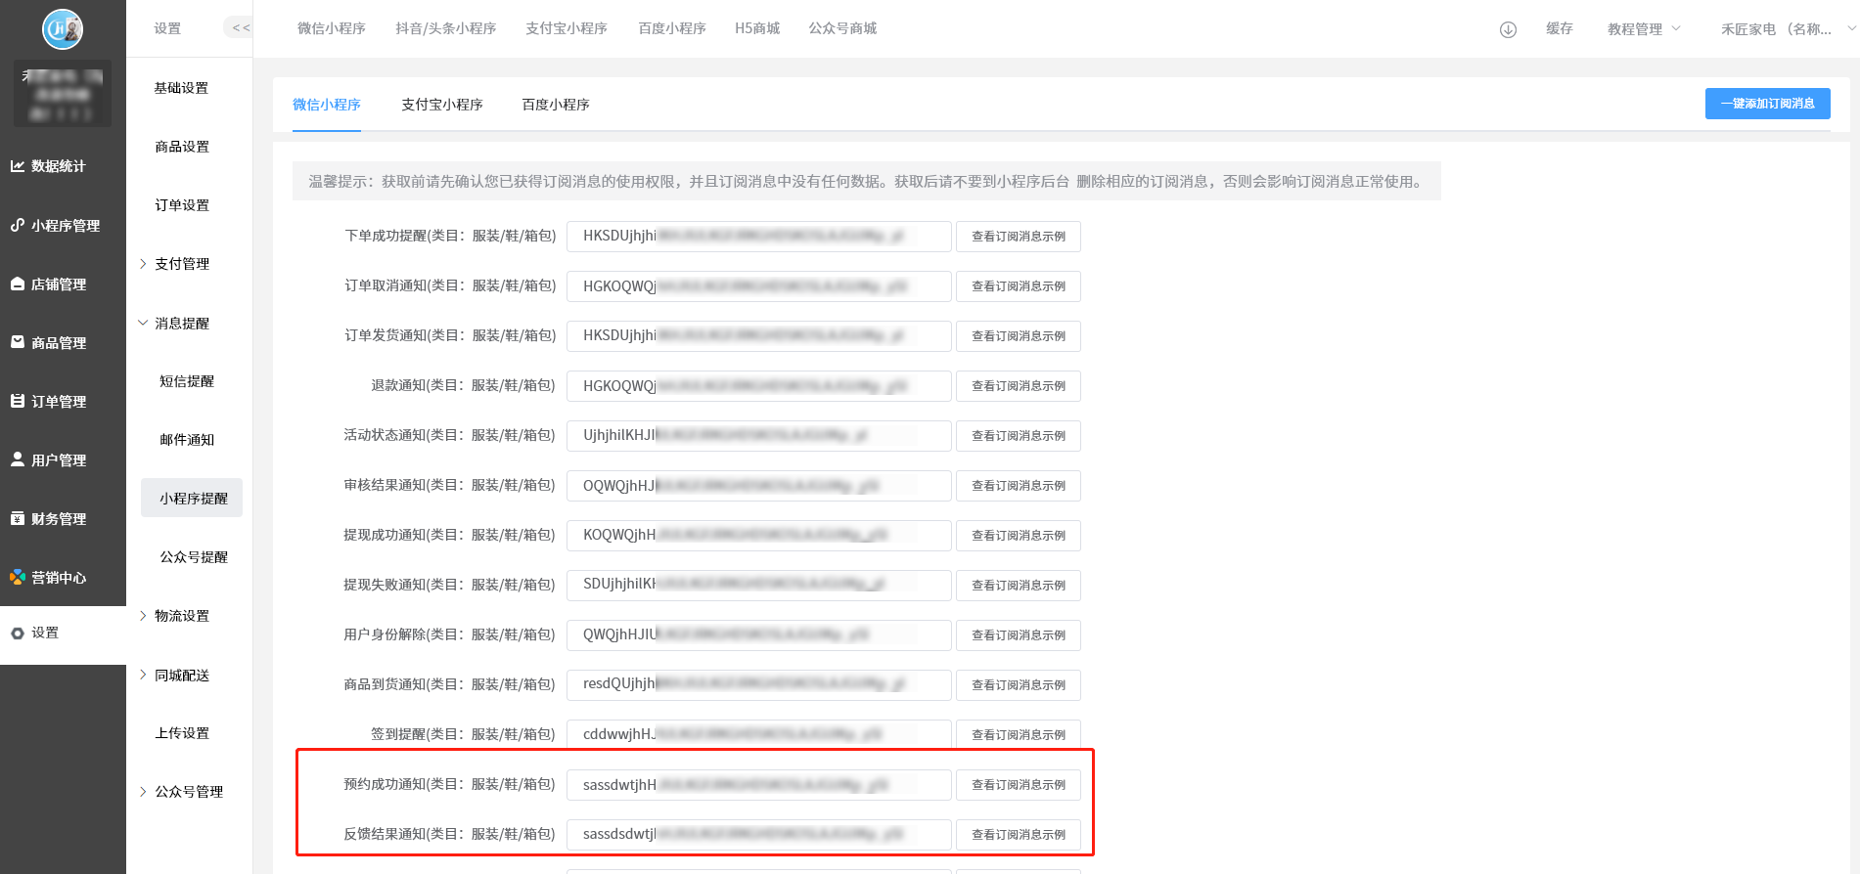Viewport: 1860px width, 874px height.
Task: Focus the 签到提醒 template ID field
Action: point(759,735)
